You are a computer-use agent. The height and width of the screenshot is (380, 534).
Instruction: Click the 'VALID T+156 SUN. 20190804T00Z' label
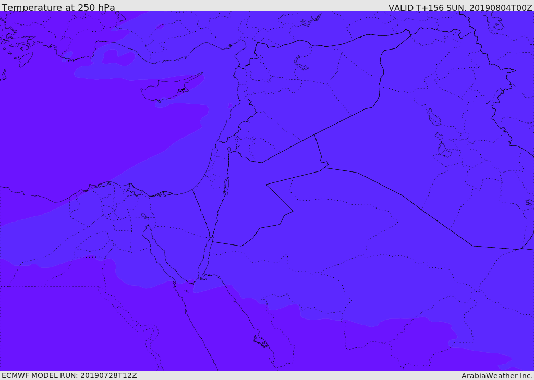(460, 7)
